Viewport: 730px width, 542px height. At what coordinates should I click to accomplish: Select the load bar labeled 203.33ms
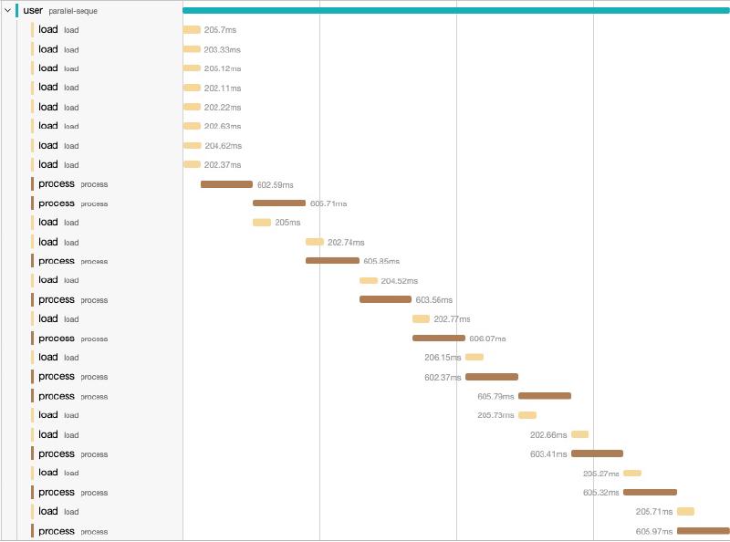192,49
